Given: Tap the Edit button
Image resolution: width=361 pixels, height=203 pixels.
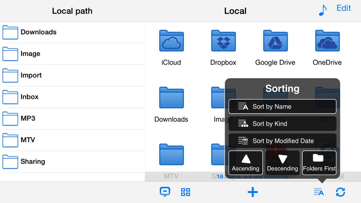Looking at the screenshot, I should tap(343, 8).
